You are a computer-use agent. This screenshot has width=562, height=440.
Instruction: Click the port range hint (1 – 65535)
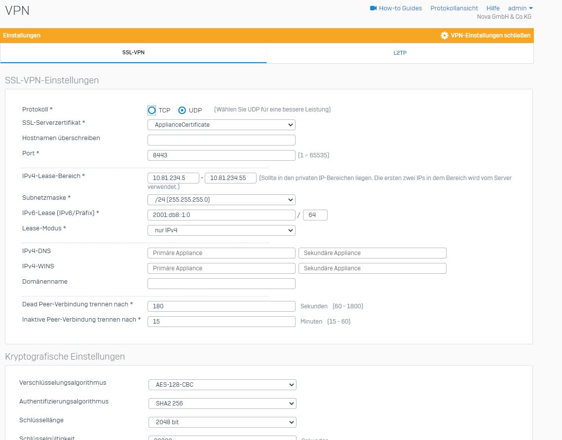(314, 155)
